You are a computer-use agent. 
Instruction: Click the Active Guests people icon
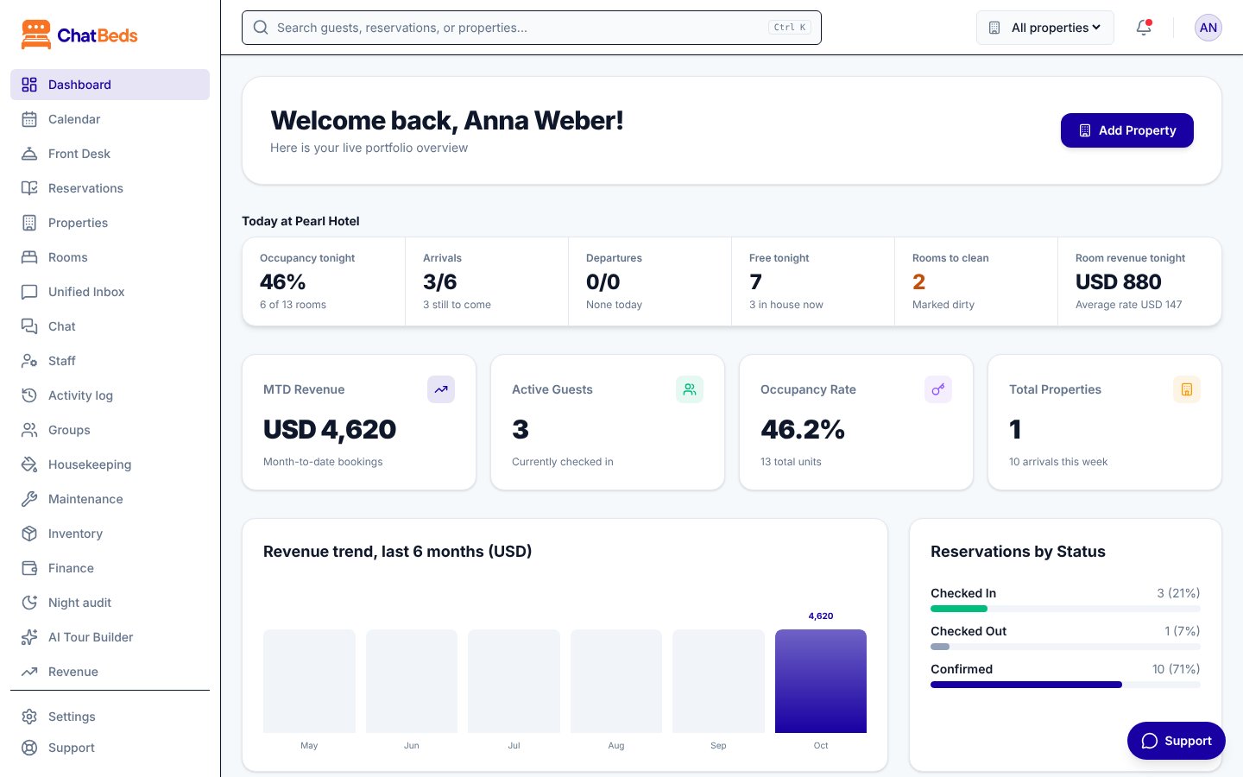tap(690, 389)
